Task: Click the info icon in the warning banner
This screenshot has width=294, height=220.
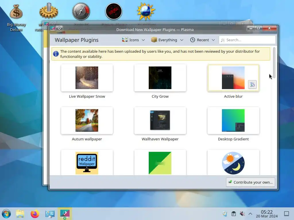Action: [x=56, y=54]
